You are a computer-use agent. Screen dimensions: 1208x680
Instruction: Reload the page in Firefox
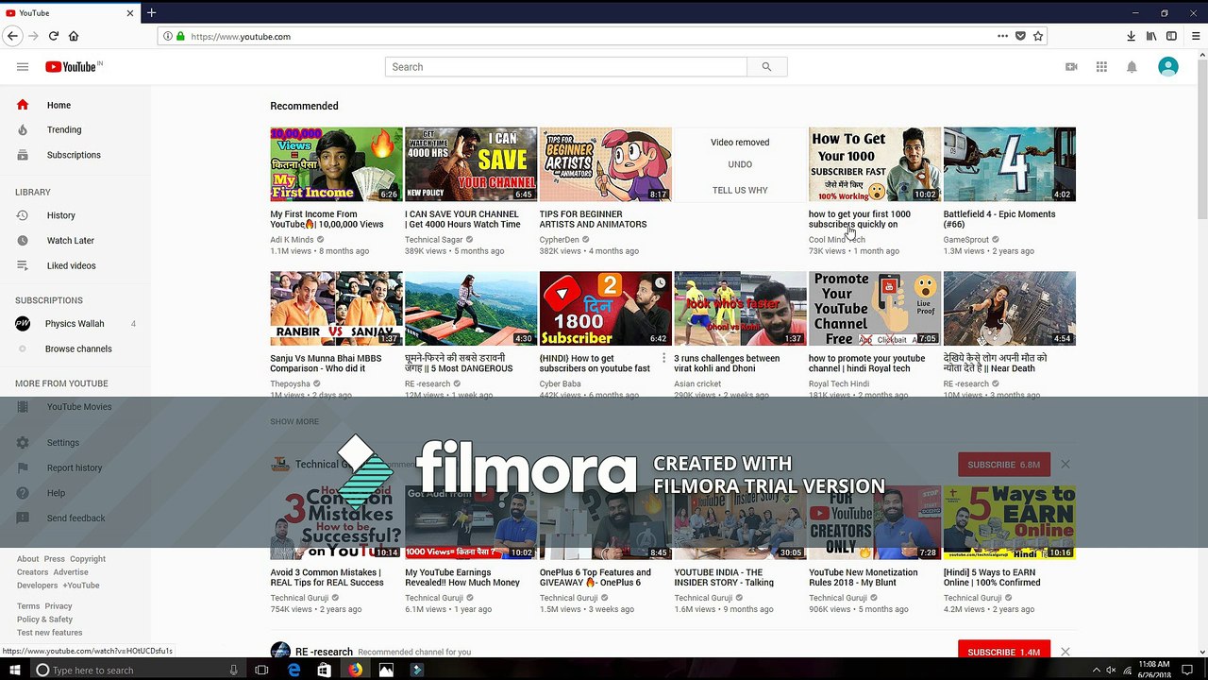[x=54, y=36]
